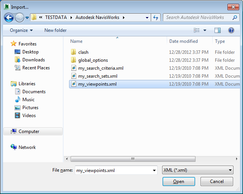The height and width of the screenshot is (194, 243).
Task: Open the address bar previous locations dropdown
Action: (147, 18)
